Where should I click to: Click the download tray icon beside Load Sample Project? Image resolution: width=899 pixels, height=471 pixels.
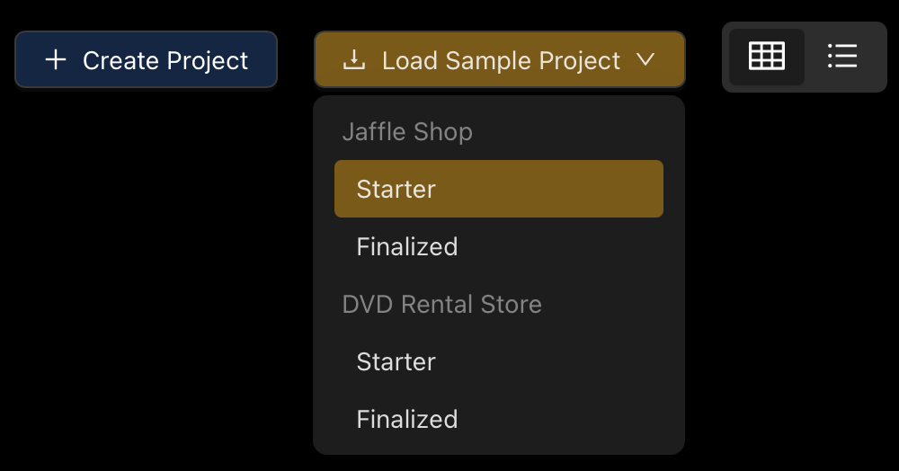pyautogui.click(x=354, y=59)
